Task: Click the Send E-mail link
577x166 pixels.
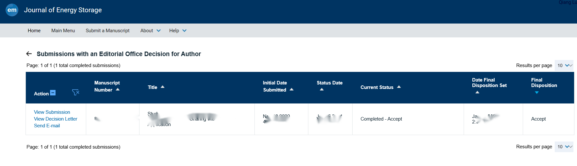Action: pos(47,126)
